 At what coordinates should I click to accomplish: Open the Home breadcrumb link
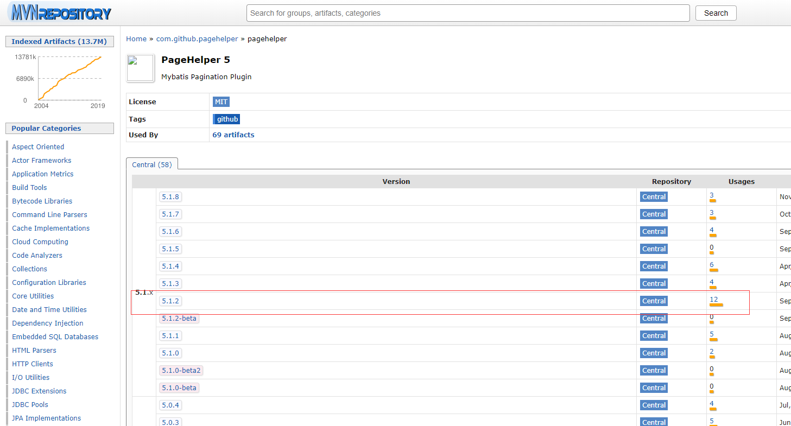click(x=136, y=39)
